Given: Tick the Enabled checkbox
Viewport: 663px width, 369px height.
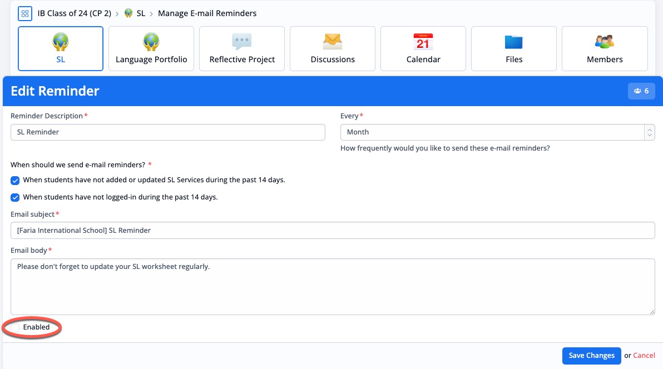Looking at the screenshot, I should pyautogui.click(x=15, y=327).
